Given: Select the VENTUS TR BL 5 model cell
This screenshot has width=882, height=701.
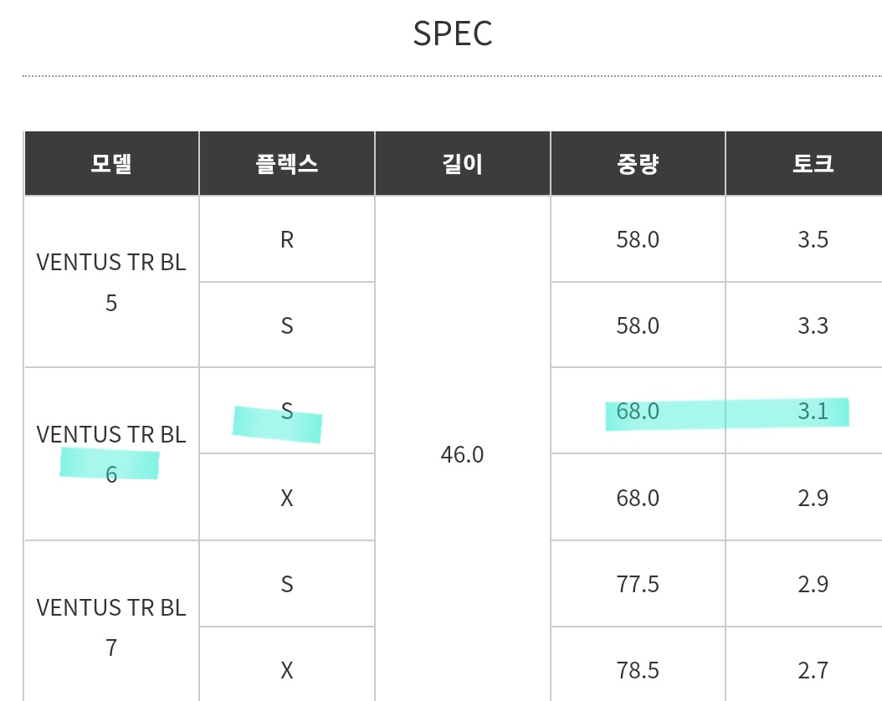Looking at the screenshot, I should pyautogui.click(x=111, y=282).
